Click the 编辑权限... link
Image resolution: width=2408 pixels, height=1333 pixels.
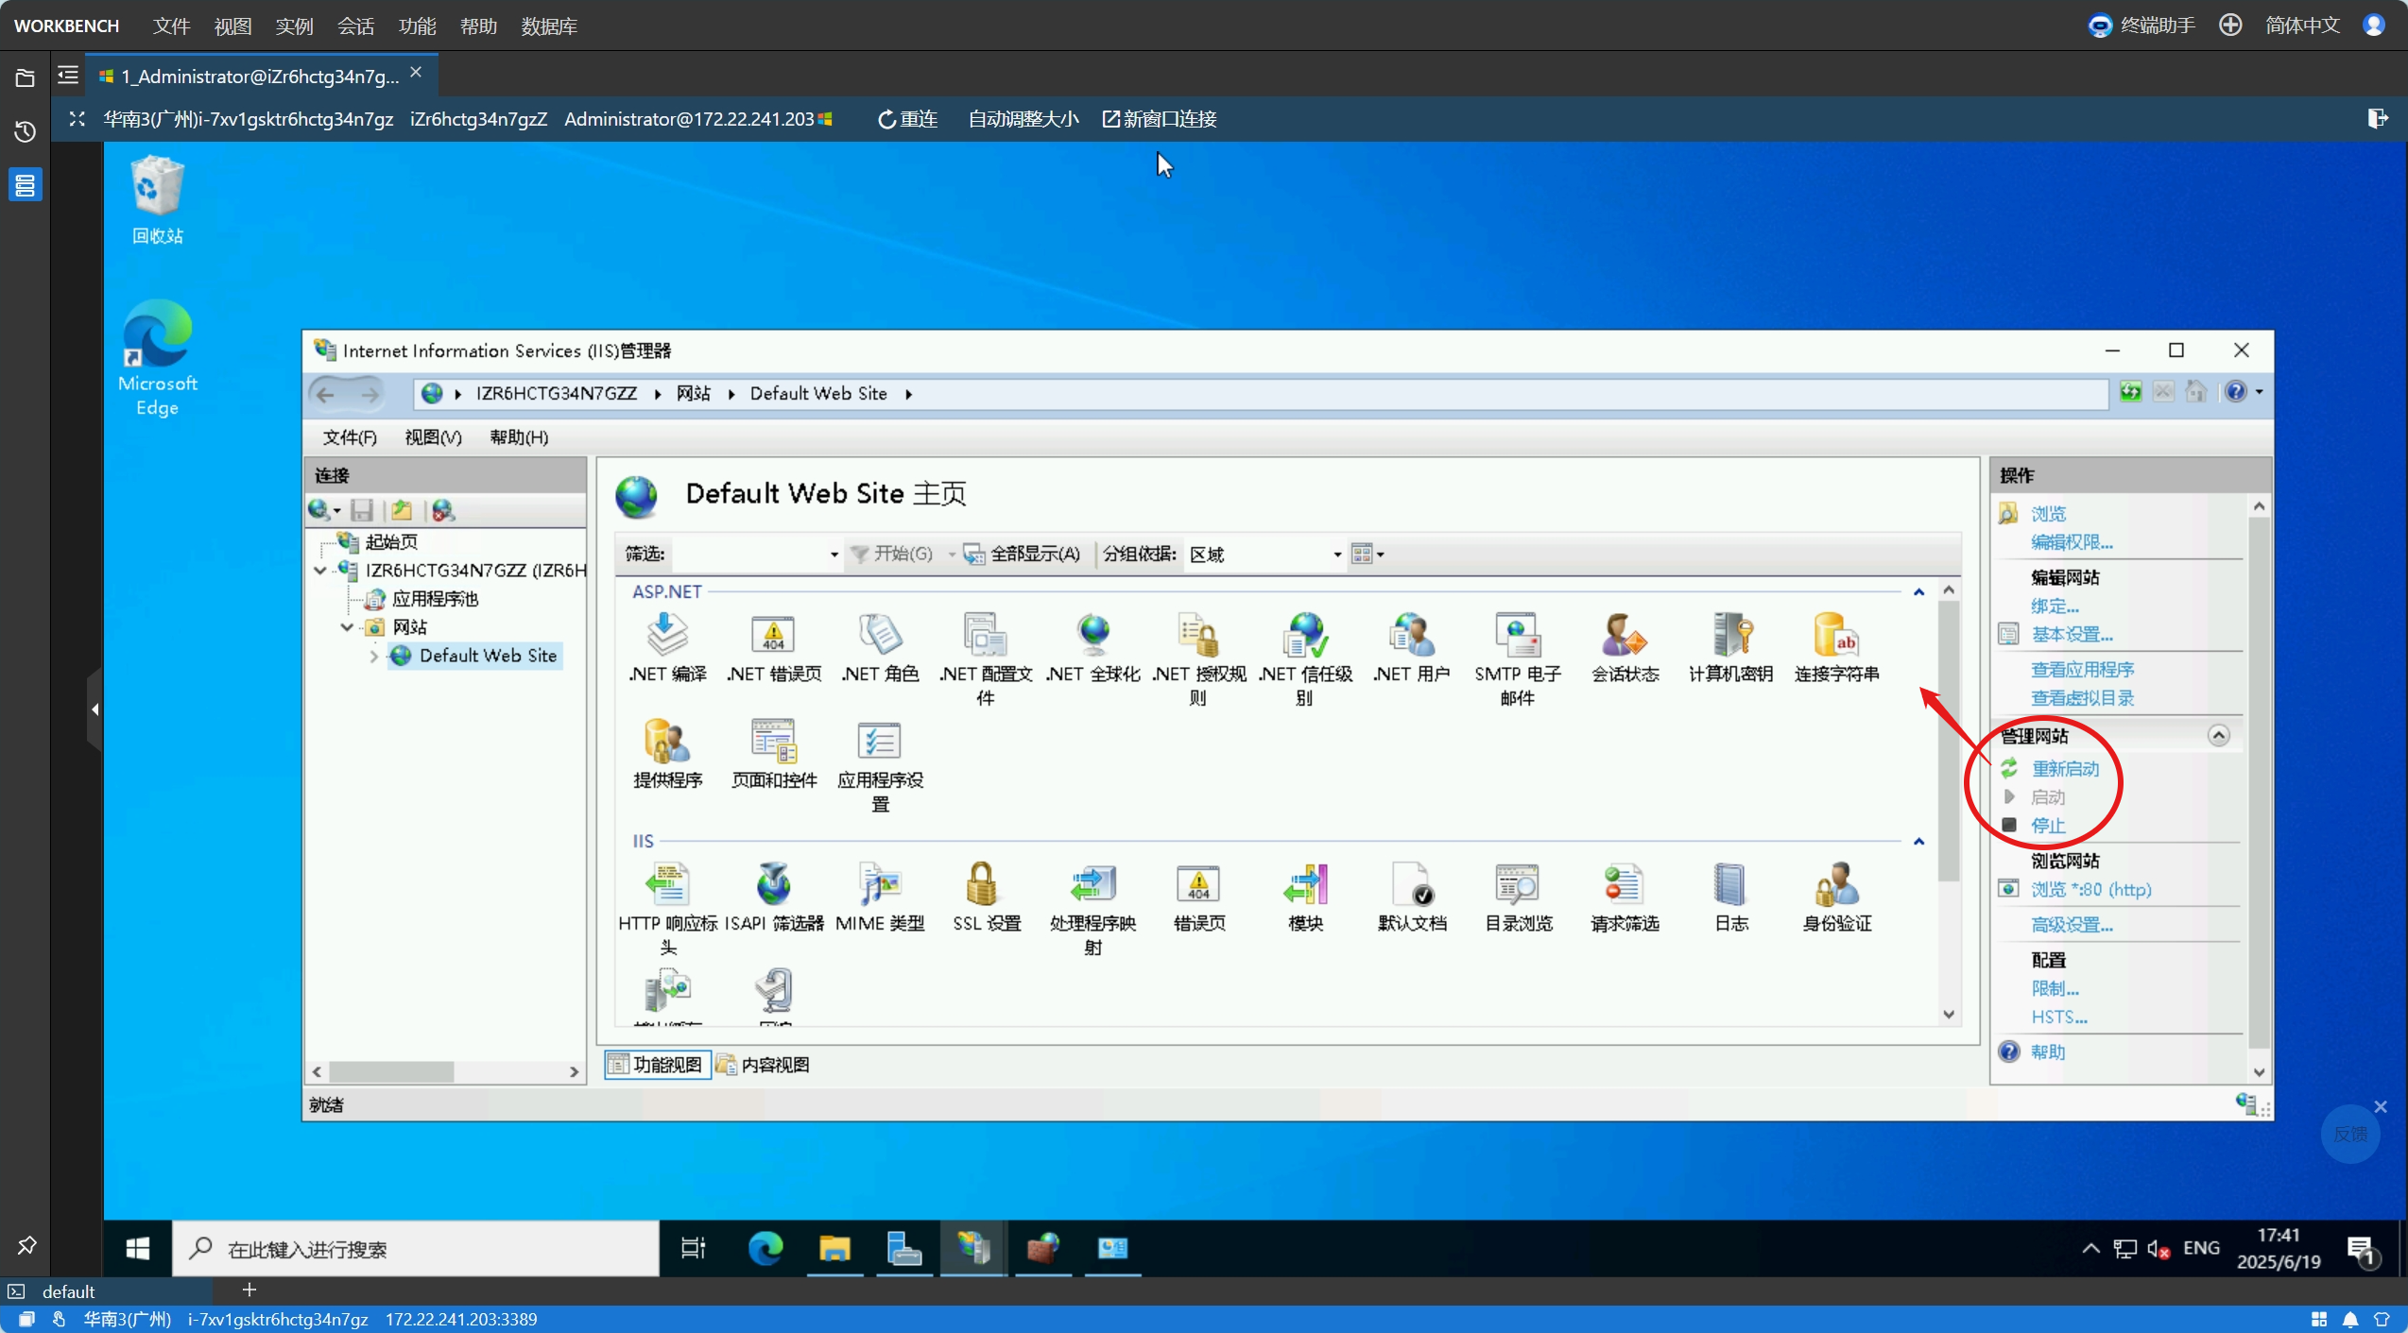2072,542
